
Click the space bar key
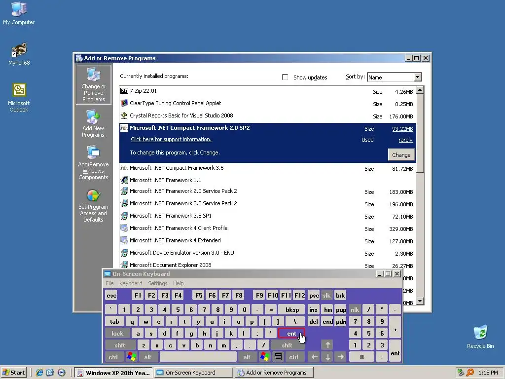(198, 357)
